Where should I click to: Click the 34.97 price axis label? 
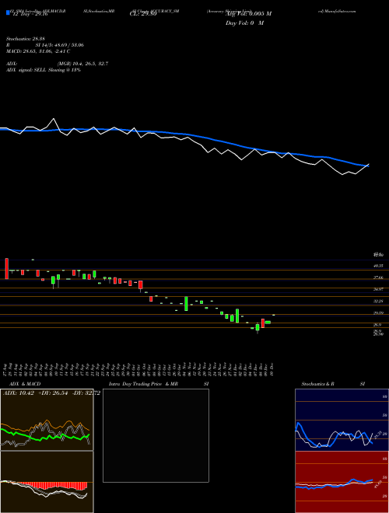(378, 289)
